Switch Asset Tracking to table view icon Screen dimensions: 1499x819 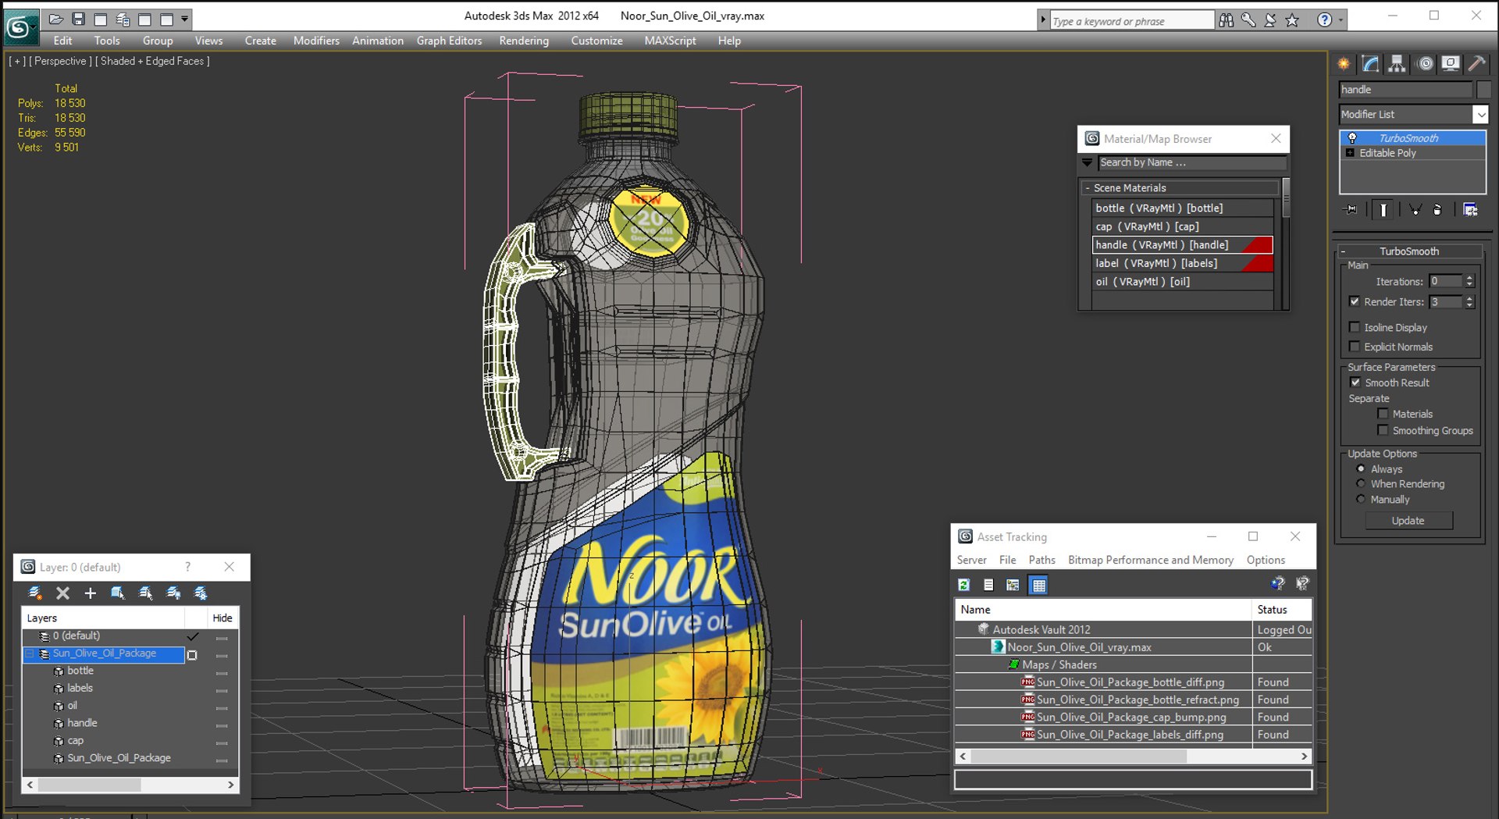click(1038, 585)
